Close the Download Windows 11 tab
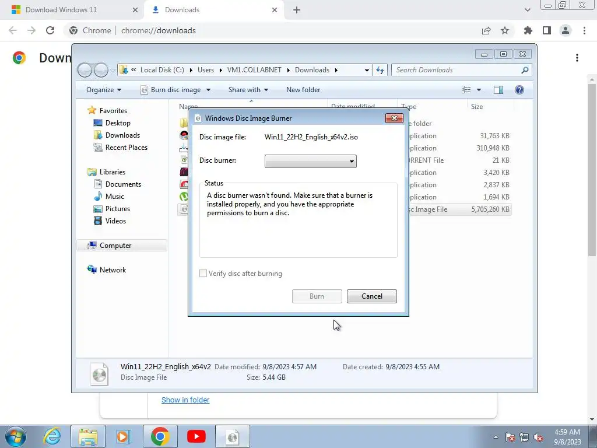The height and width of the screenshot is (448, 597). pos(135,10)
